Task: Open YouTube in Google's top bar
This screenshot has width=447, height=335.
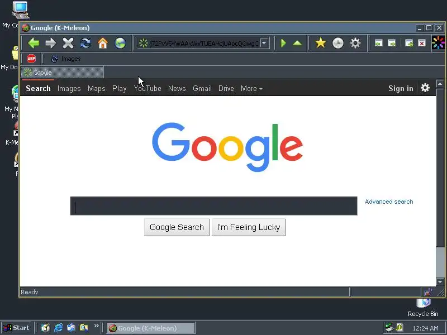Action: (x=148, y=89)
